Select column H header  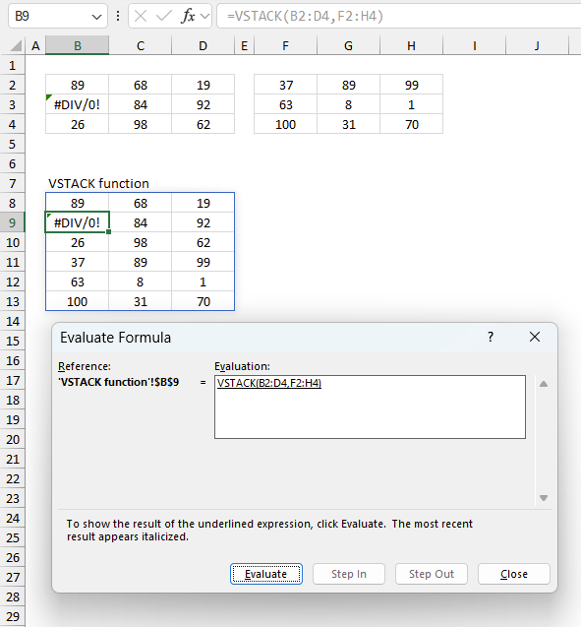point(411,45)
